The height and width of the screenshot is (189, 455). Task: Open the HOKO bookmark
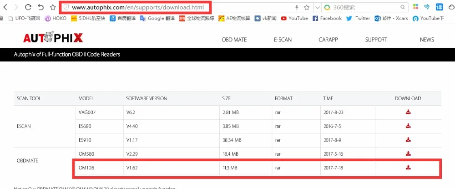(x=56, y=18)
